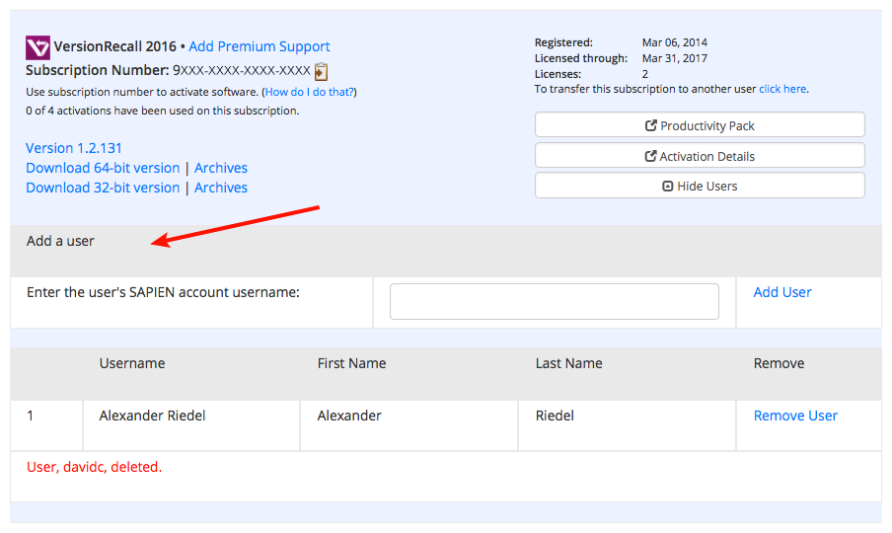The image size is (892, 533).
Task: Click the 'Mar 31, 2017' licensed-through date
Action: click(x=675, y=58)
